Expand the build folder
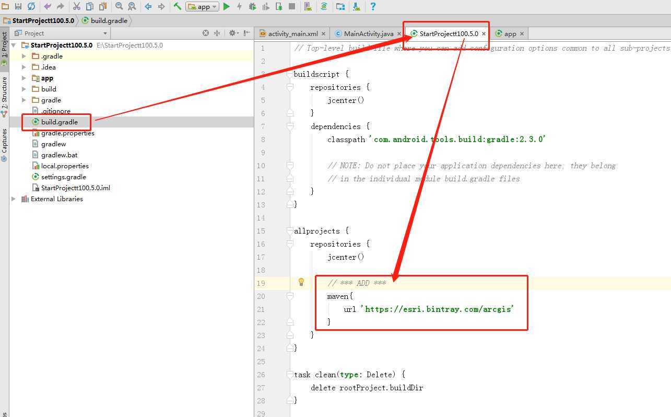Screen dimensions: 671x417 23,89
